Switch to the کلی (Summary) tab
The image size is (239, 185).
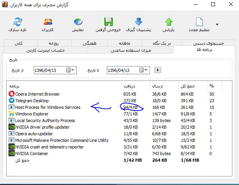coord(20,43)
